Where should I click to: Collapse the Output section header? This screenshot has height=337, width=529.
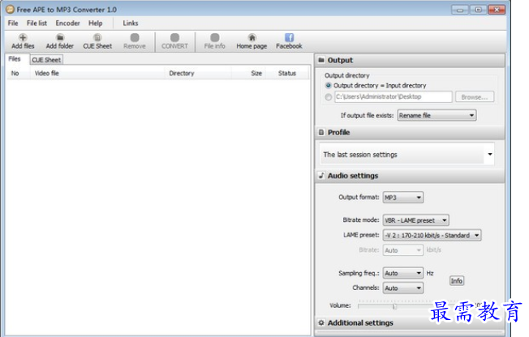point(411,60)
